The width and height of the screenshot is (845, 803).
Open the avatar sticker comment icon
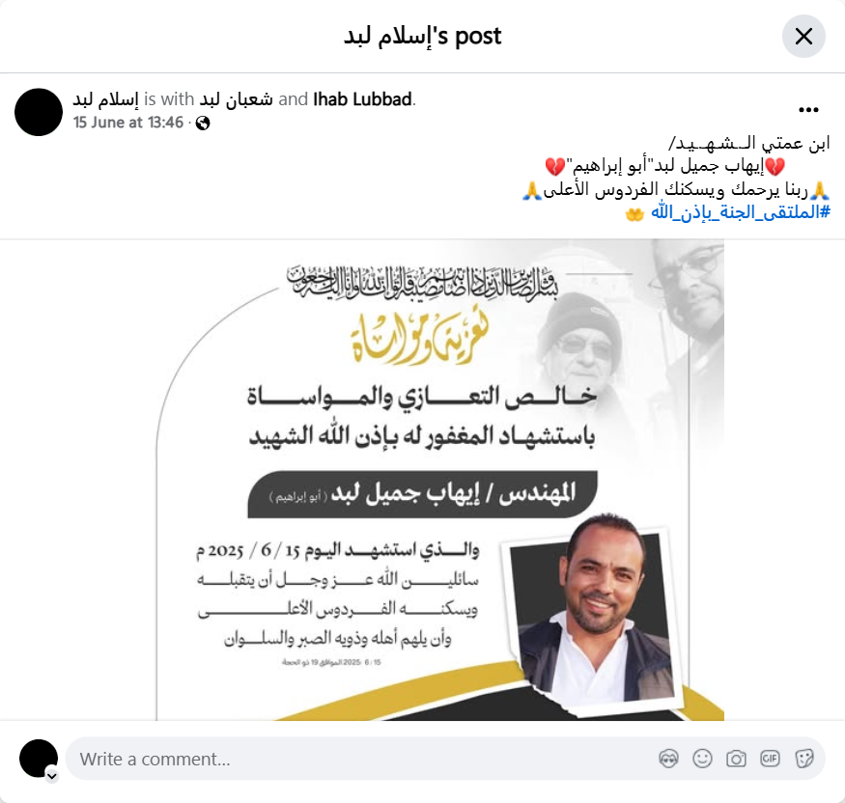tap(668, 759)
